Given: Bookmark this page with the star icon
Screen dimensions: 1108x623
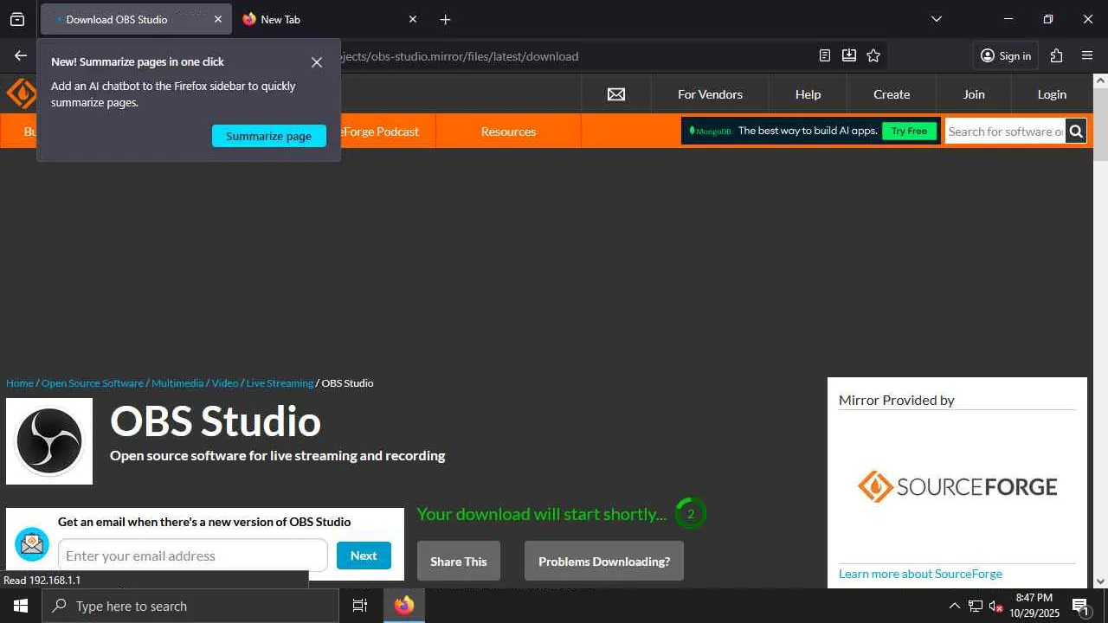Looking at the screenshot, I should 873,55.
